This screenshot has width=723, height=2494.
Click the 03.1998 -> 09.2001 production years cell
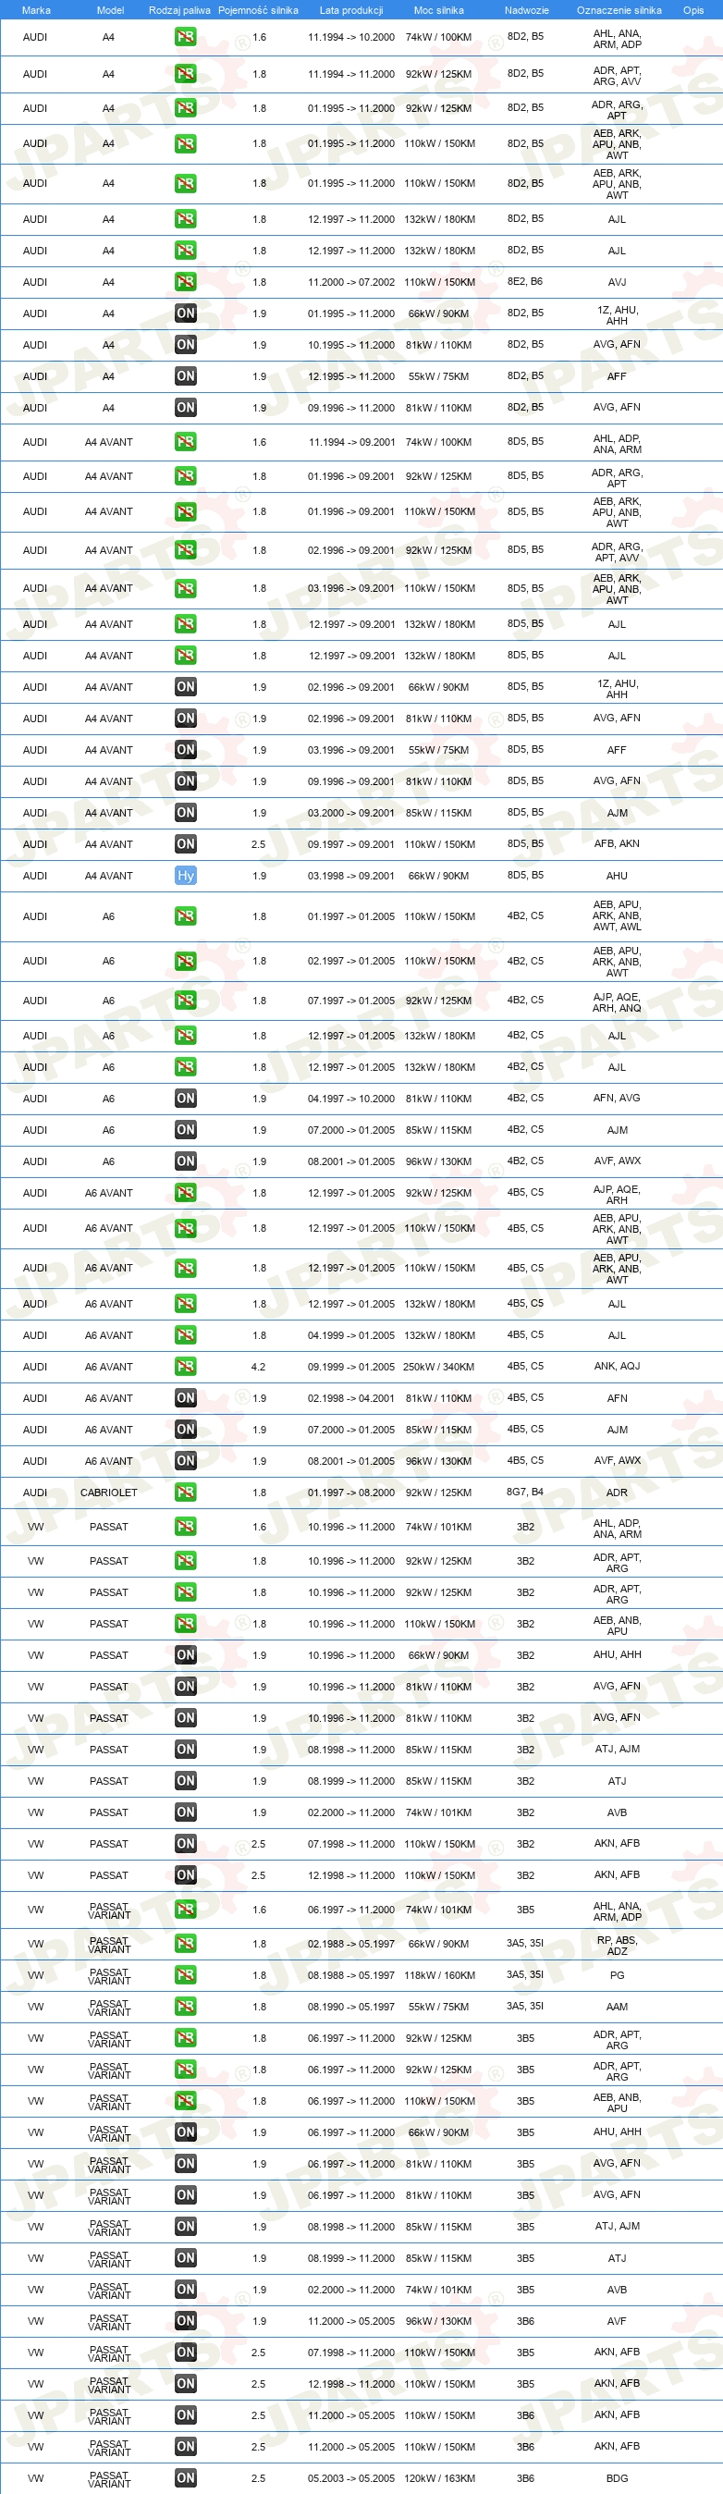click(351, 877)
